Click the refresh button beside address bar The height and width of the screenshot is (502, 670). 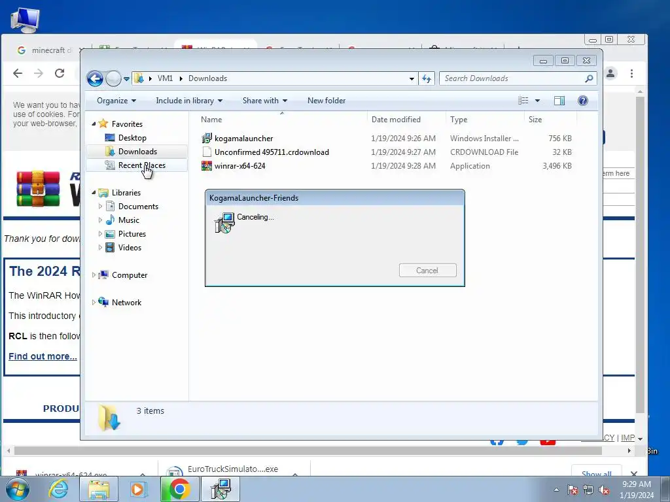(x=427, y=78)
